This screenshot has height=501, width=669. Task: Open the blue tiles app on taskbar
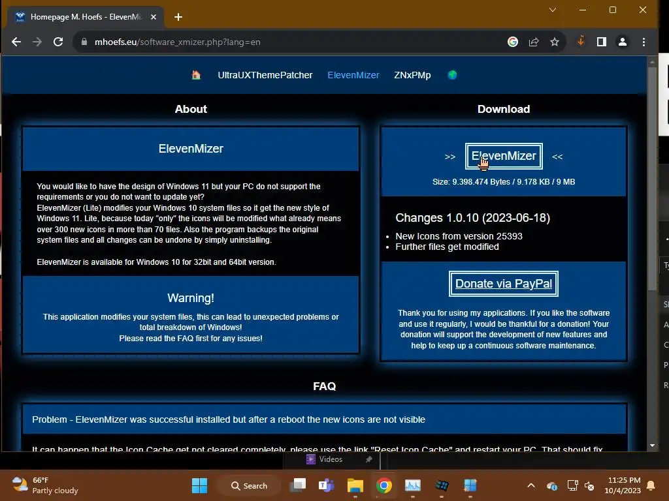(470, 485)
